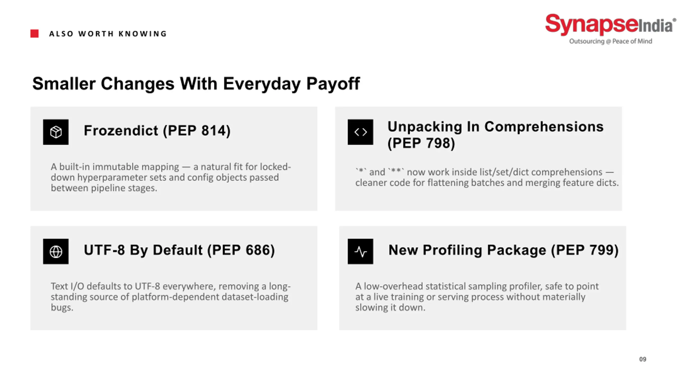Click the statistical sampling profiler description
This screenshot has width=677, height=381.
pos(477,297)
